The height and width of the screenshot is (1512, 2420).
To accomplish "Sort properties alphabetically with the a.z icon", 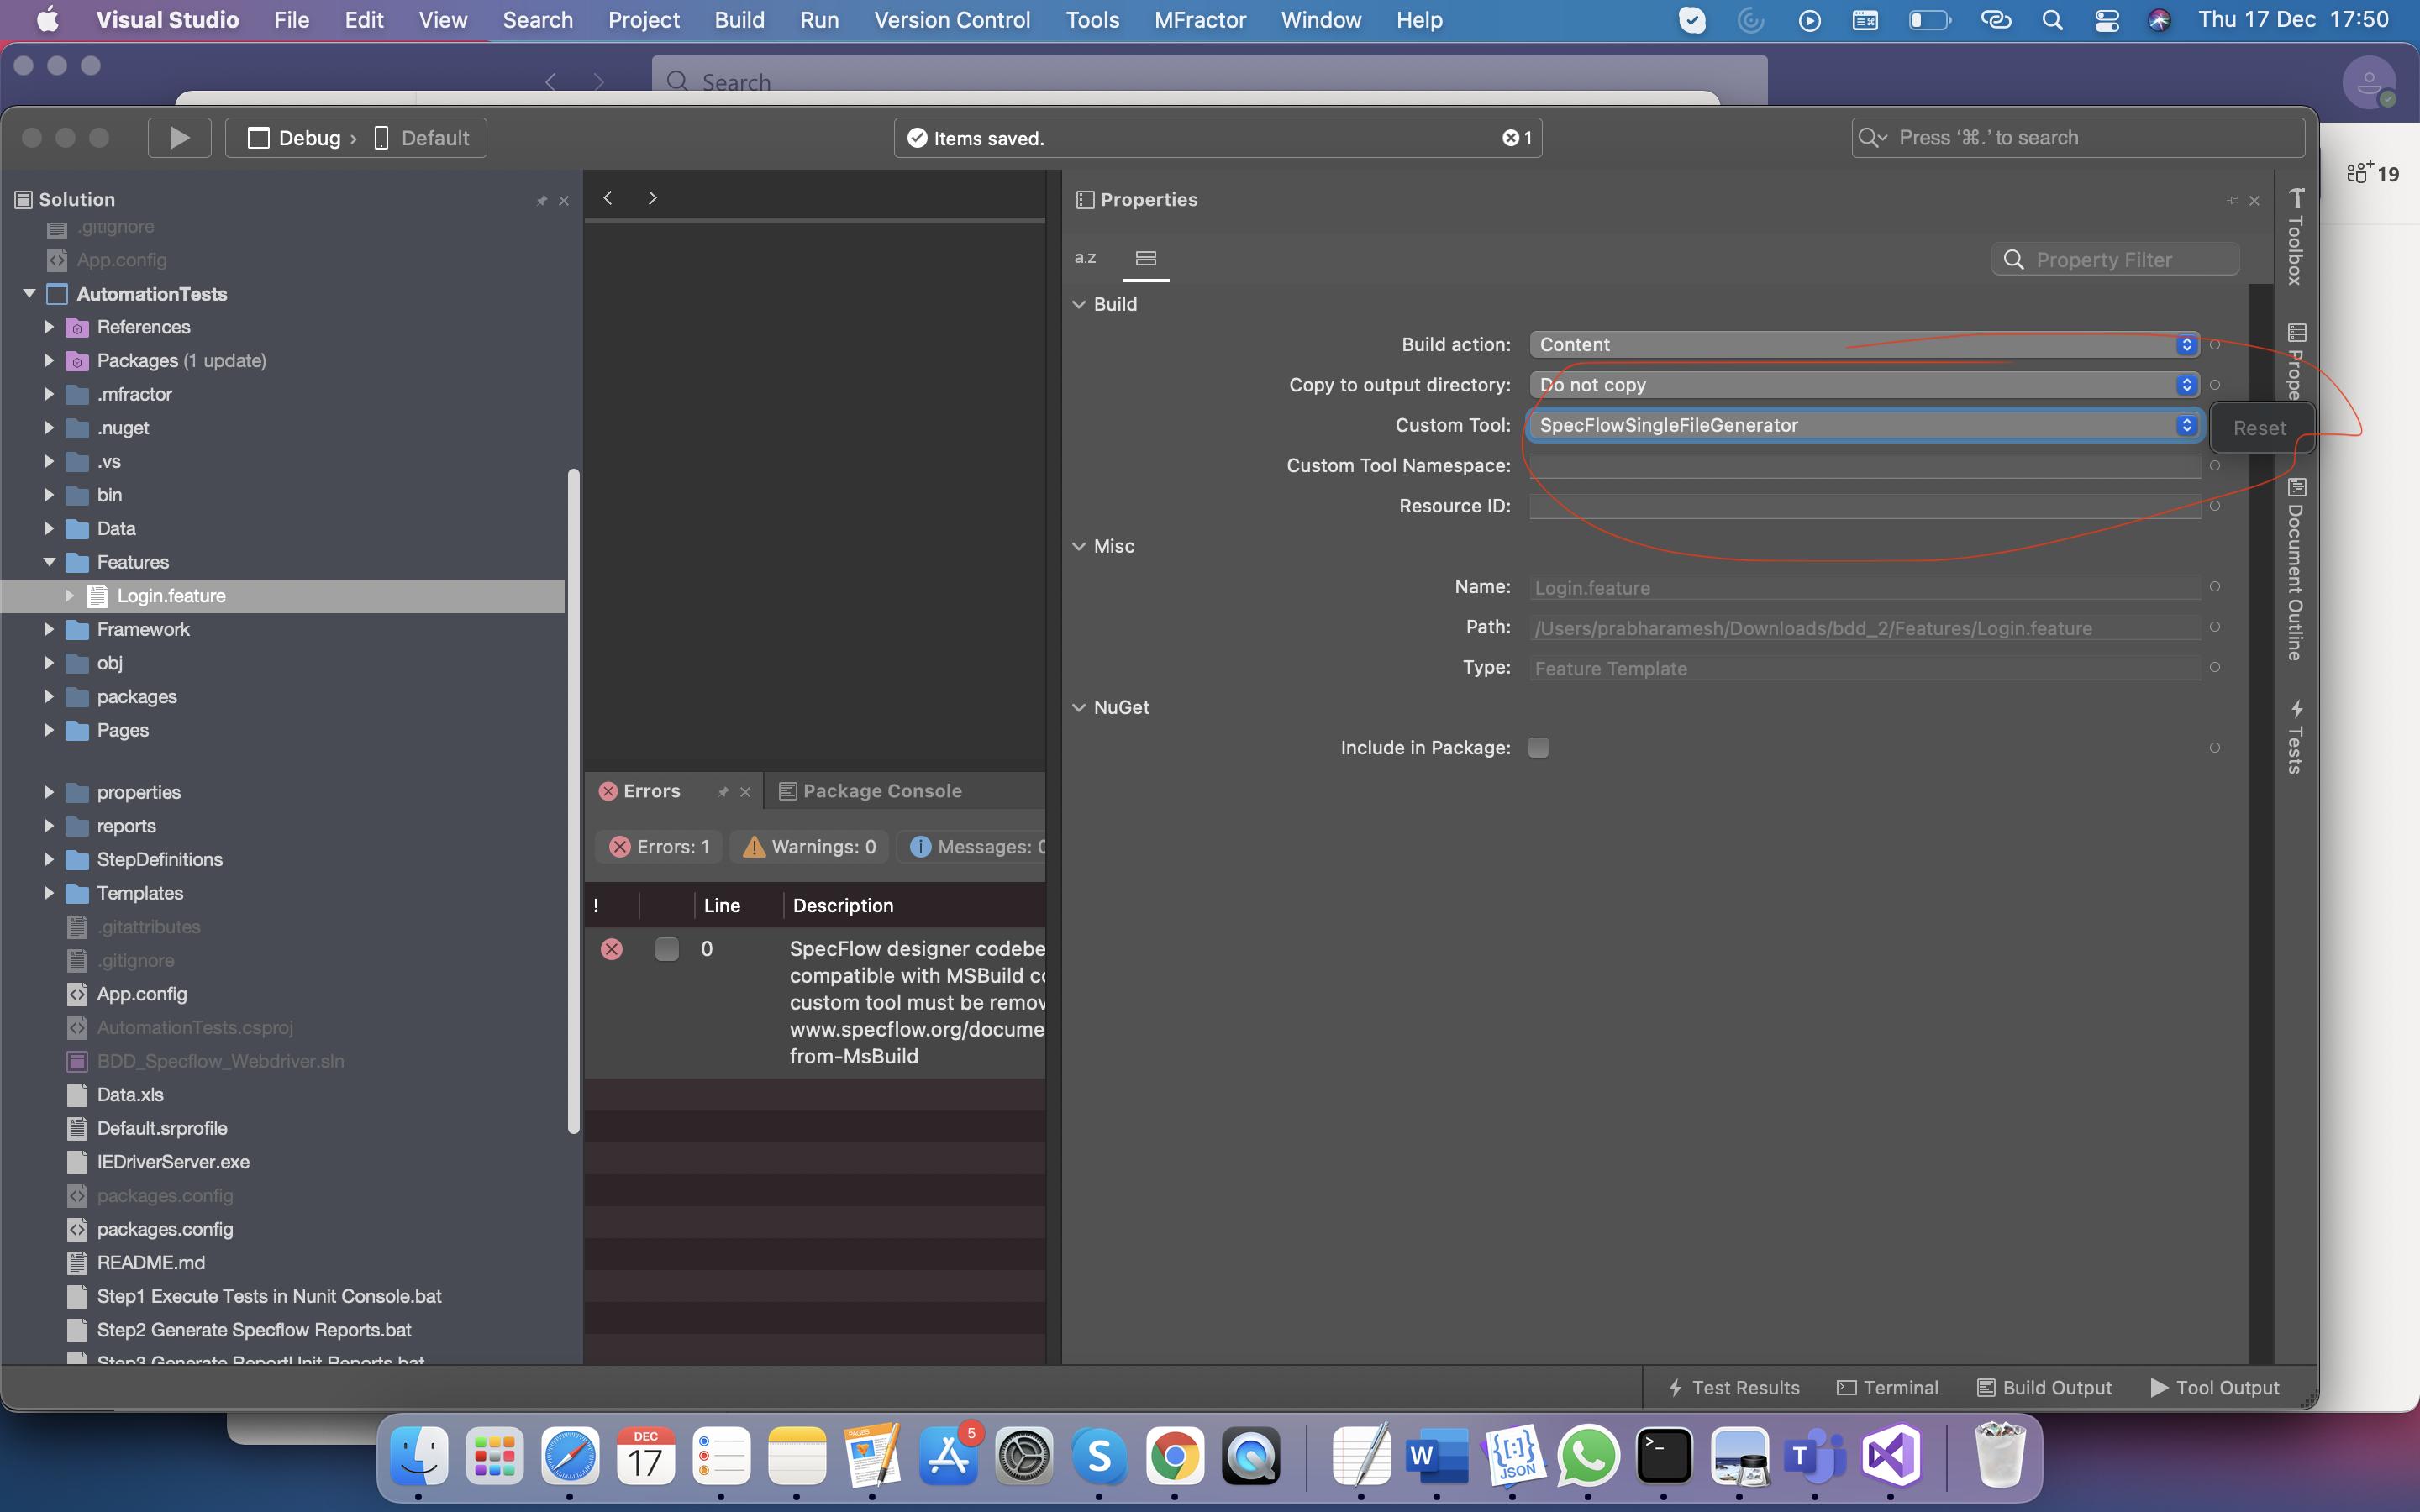I will coord(1086,257).
